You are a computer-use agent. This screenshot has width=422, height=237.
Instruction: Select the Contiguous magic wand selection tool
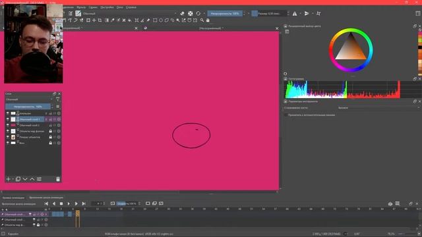point(178,20)
